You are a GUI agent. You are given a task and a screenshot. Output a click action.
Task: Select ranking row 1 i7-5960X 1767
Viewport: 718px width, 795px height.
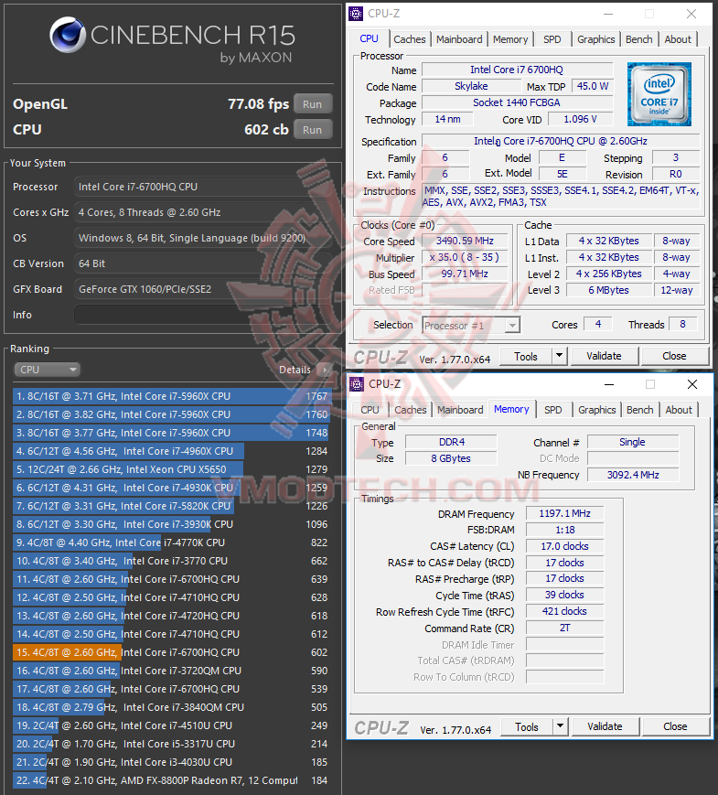click(x=172, y=396)
